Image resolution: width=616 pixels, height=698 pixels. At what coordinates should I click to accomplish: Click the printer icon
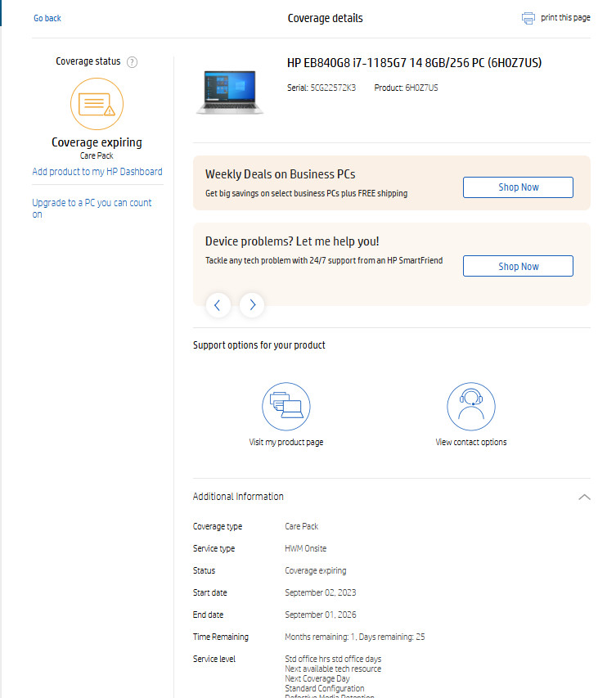pyautogui.click(x=528, y=18)
